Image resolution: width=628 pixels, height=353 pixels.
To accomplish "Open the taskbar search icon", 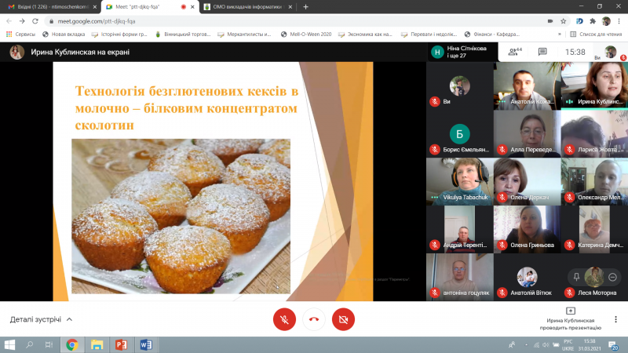I will [x=29, y=344].
